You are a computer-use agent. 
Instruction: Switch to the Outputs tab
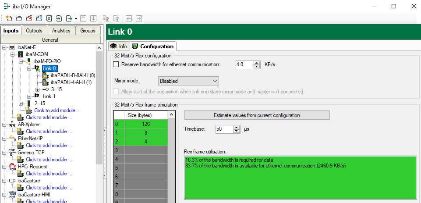pyautogui.click(x=34, y=31)
